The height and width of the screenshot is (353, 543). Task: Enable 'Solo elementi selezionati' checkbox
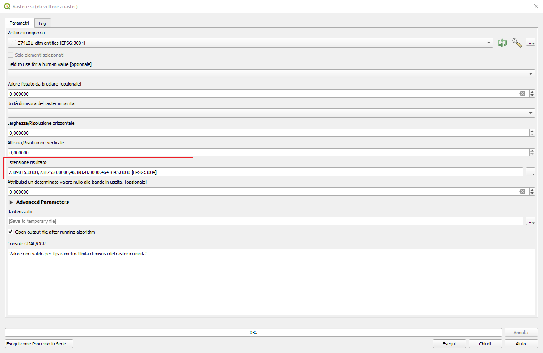tap(10, 55)
